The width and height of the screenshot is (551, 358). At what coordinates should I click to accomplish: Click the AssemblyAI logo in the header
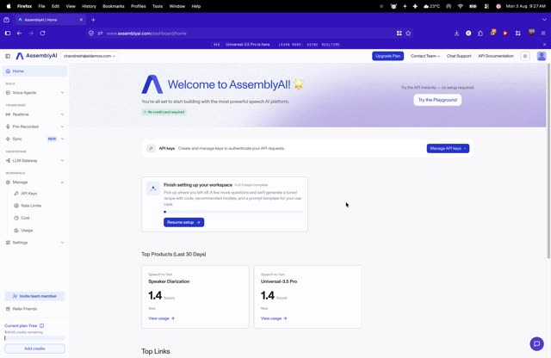coord(36,56)
